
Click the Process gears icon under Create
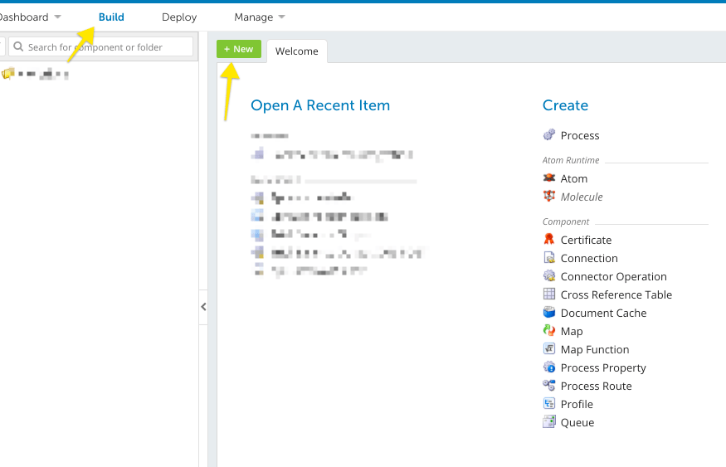click(548, 135)
